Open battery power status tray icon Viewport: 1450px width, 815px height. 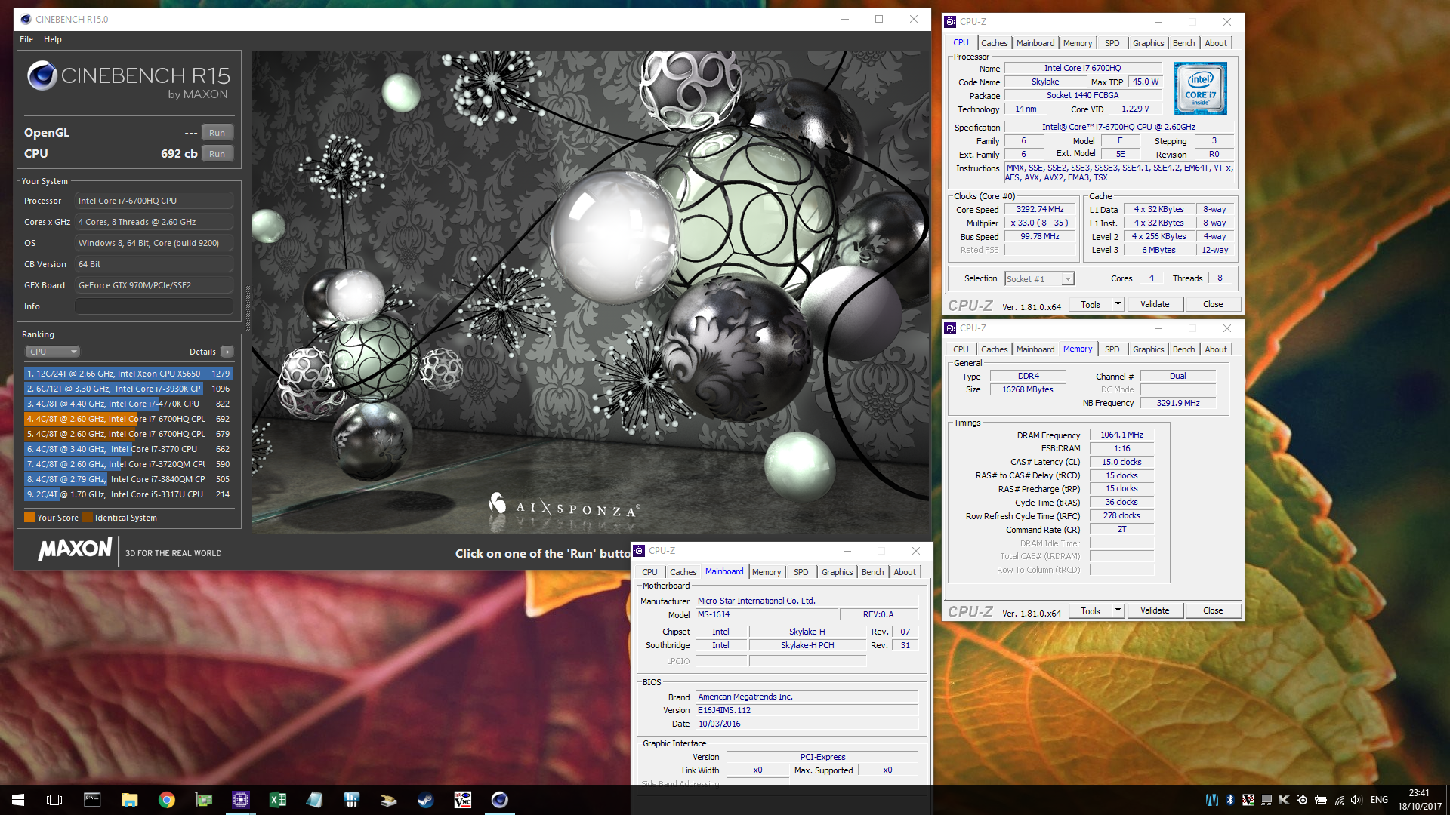[x=1321, y=800]
